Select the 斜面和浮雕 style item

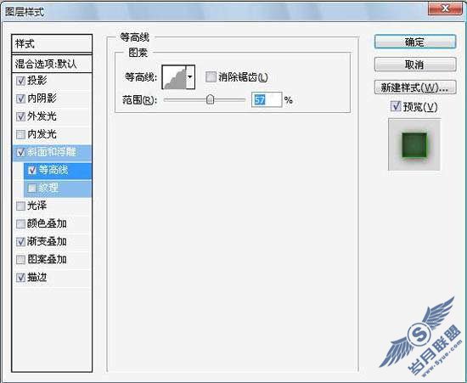click(x=52, y=153)
